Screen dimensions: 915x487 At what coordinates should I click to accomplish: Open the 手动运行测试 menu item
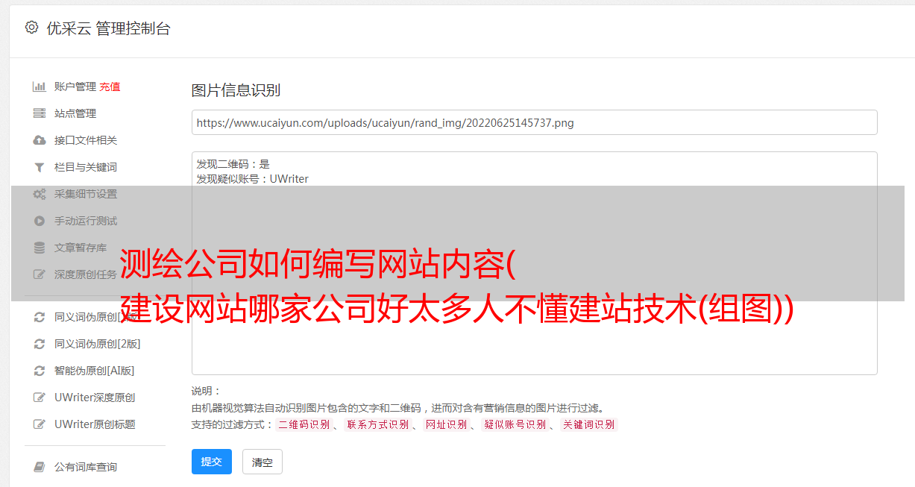point(86,221)
